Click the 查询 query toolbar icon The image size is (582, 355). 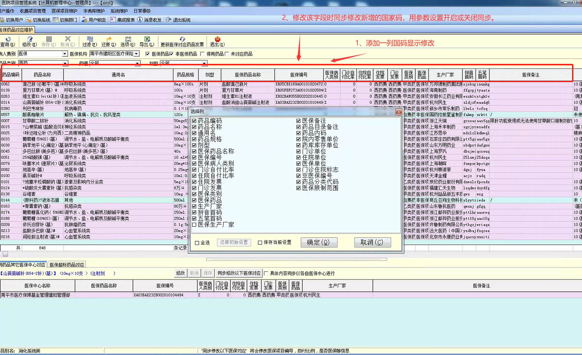pos(8,39)
